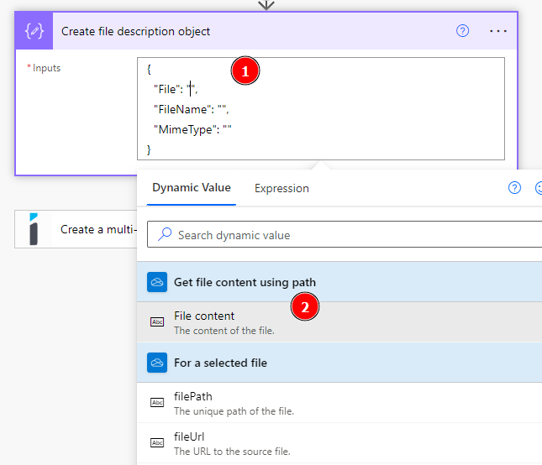The height and width of the screenshot is (465, 542).
Task: Click the purple Compose action icon
Action: (x=34, y=31)
